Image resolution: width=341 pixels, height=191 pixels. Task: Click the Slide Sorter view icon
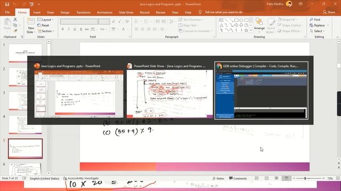click(266, 178)
